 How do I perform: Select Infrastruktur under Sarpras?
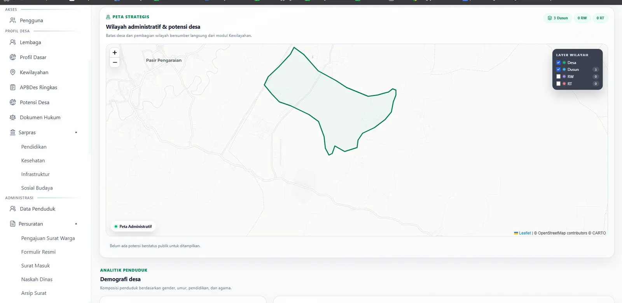[x=35, y=174]
